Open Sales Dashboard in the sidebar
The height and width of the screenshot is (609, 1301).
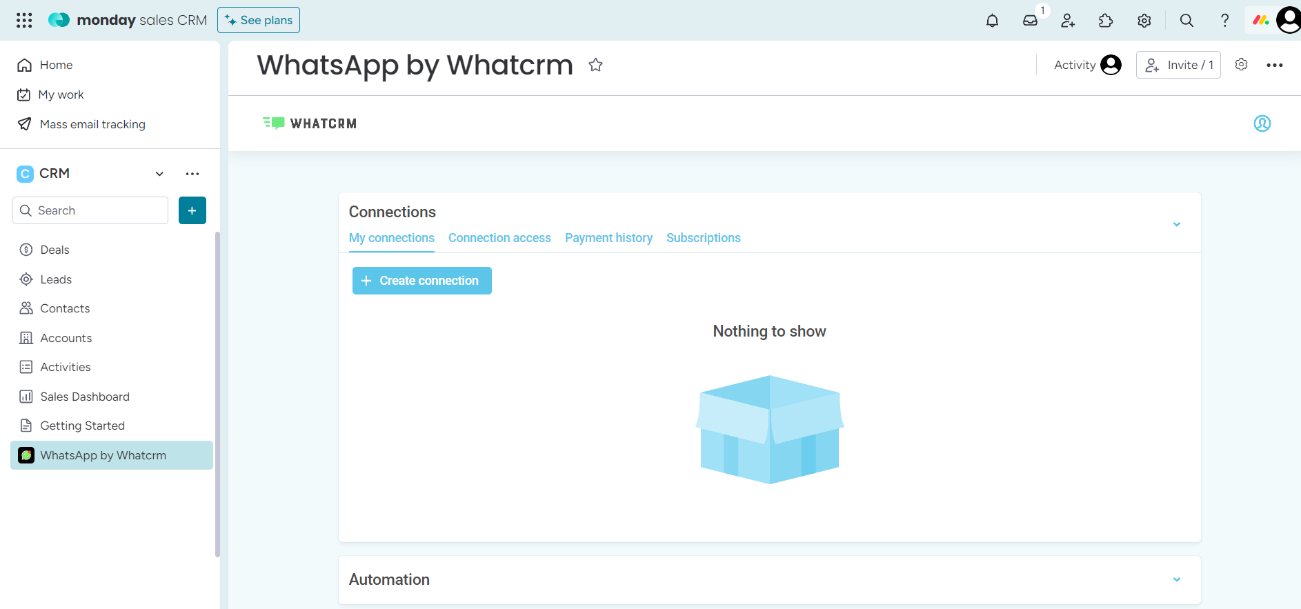(85, 397)
